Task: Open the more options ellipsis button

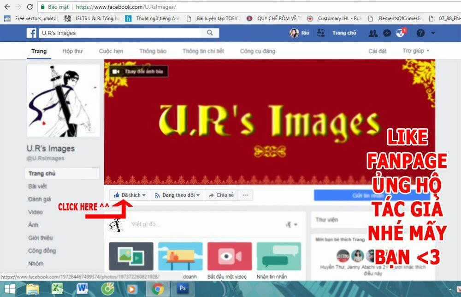Action: click(245, 195)
